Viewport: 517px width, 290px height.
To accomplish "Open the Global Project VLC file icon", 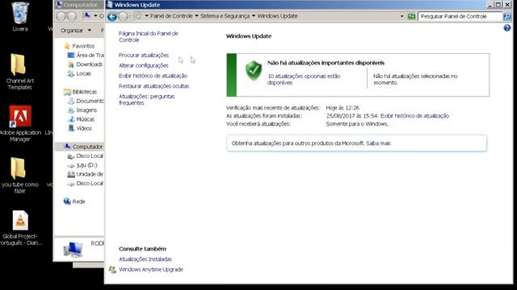I will (x=20, y=220).
